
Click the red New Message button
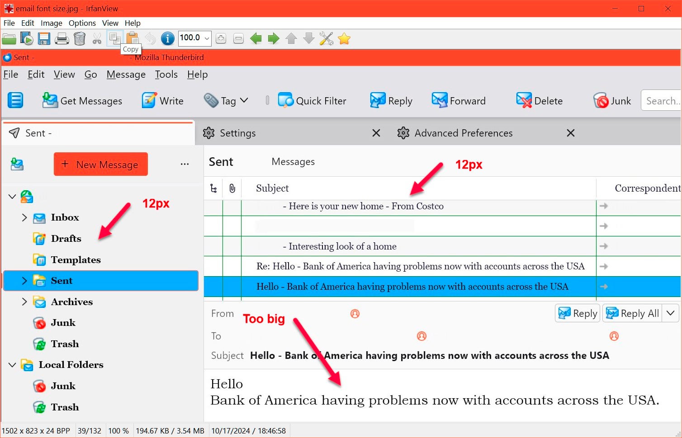tap(101, 164)
